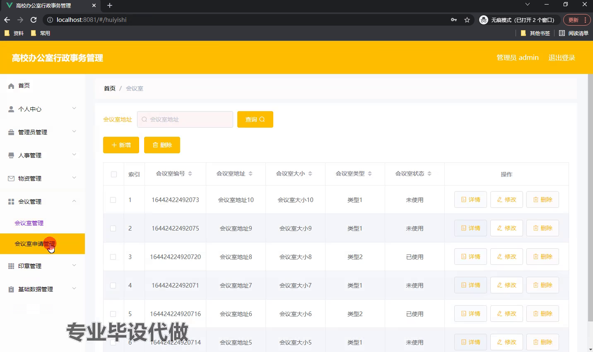Sort by 会议室大小 column arrows
This screenshot has height=352, width=593.
(310, 174)
